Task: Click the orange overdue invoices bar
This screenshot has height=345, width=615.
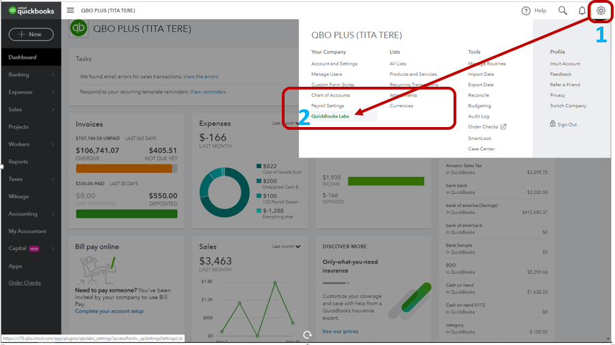Action: (124, 168)
